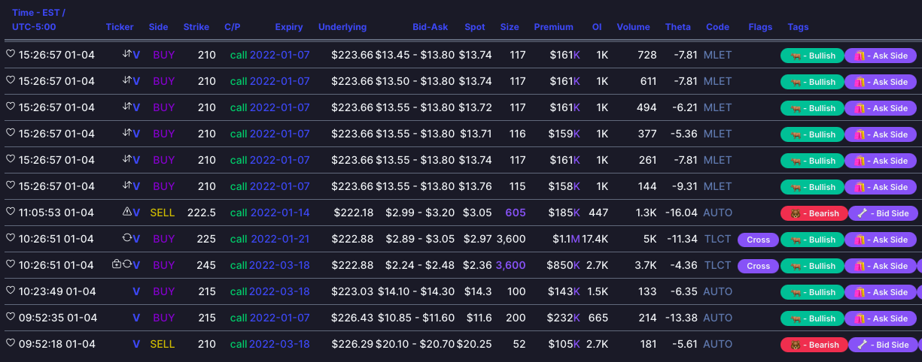Image resolution: width=922 pixels, height=362 pixels.
Task: Click the Ask Side tag on the 10:23:49 row
Action: [881, 292]
